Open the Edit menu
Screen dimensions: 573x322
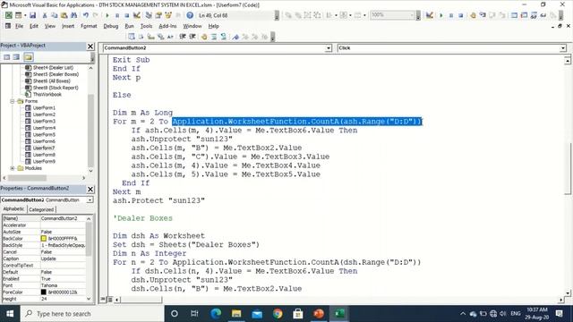(x=34, y=26)
